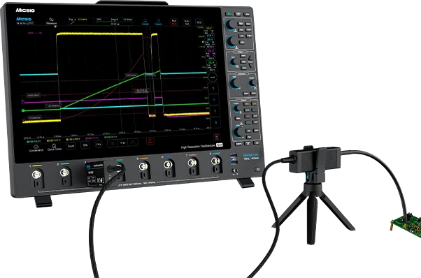The image size is (421, 278).
Task: Turn on channel 7 on-screen button
Action: click(215, 111)
